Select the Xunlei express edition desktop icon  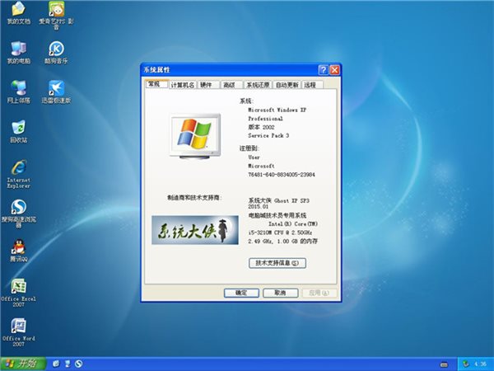(x=56, y=92)
